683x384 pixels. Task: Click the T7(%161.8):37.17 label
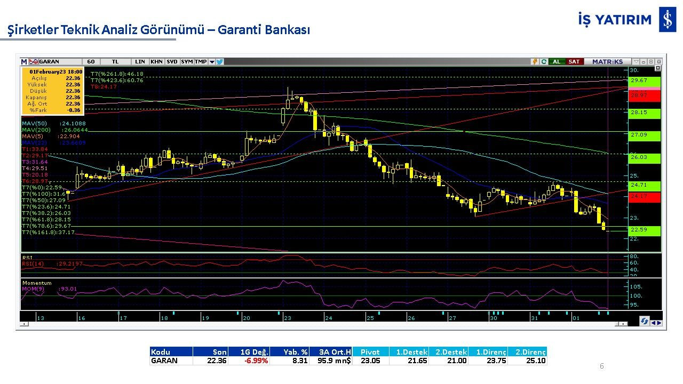[x=48, y=233]
